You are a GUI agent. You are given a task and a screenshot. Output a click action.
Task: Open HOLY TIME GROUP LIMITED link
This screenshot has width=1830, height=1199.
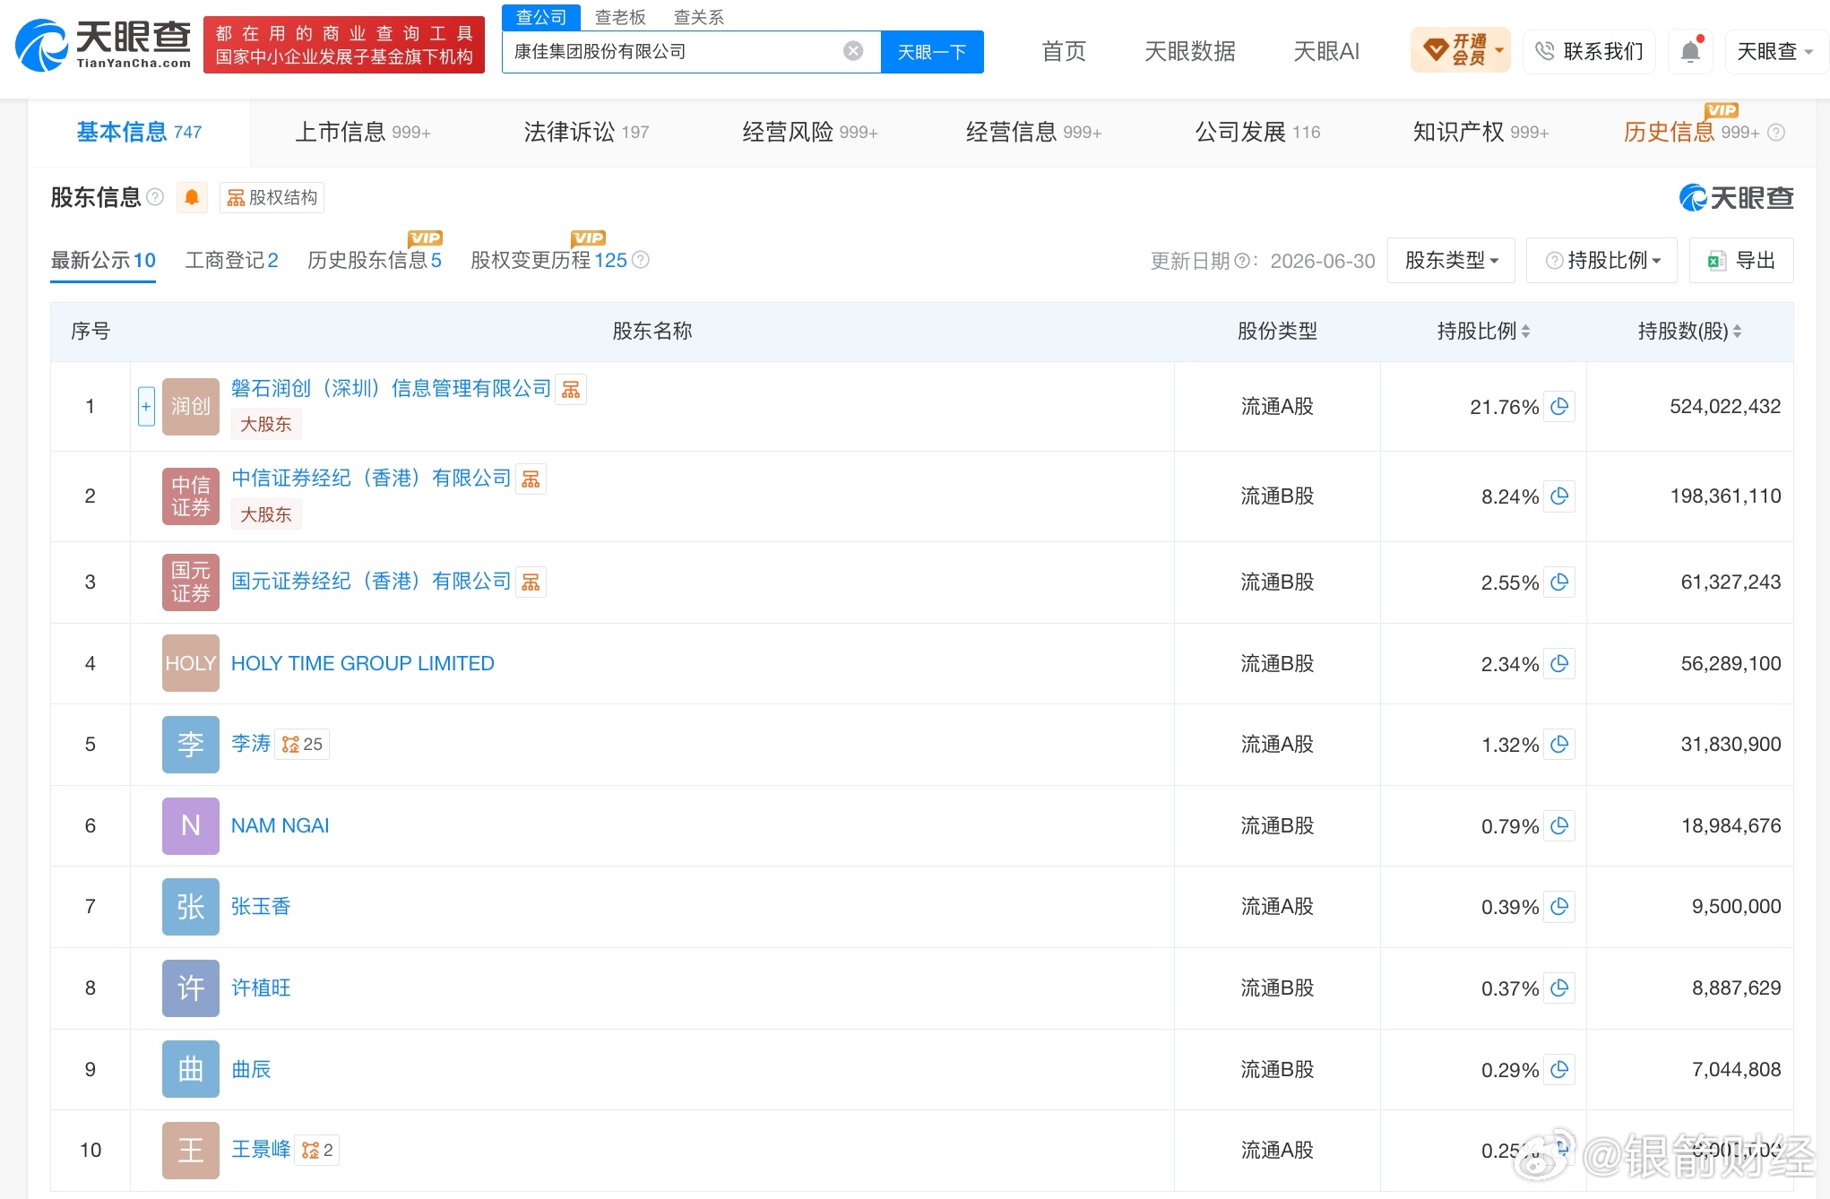[x=362, y=664]
